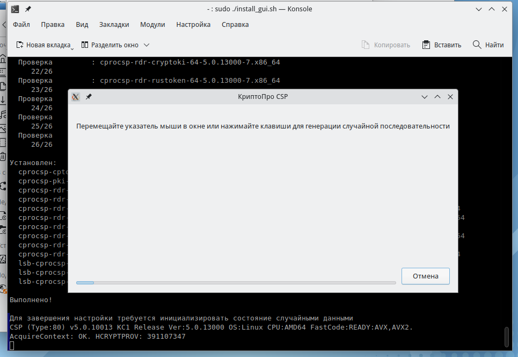Maximize the КриптоПро CSP dialog window
Image resolution: width=518 pixels, height=357 pixels.
(437, 97)
